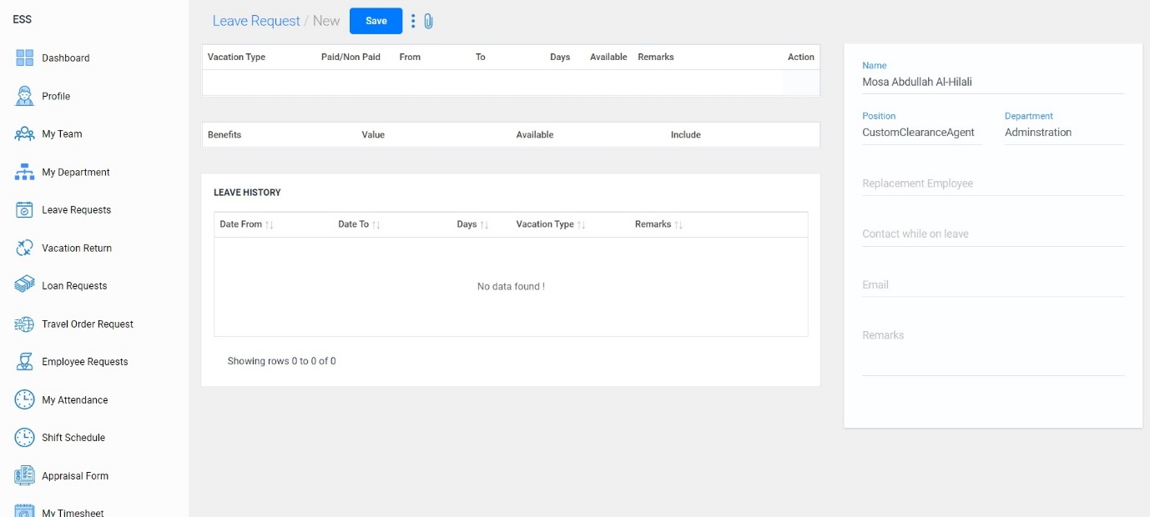The image size is (1150, 517).
Task: Select the Profile icon in the sidebar
Action: tap(25, 96)
